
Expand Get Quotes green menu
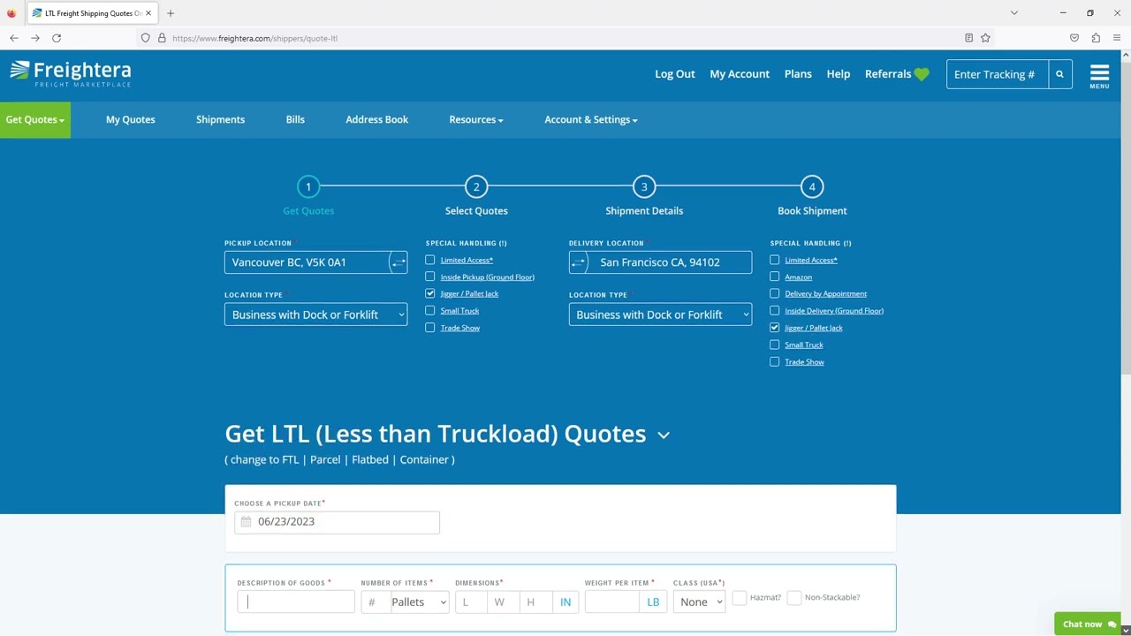35,119
